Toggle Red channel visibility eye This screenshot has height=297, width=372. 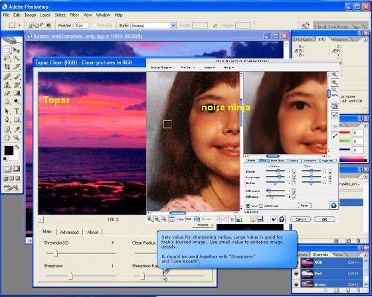(x=296, y=274)
